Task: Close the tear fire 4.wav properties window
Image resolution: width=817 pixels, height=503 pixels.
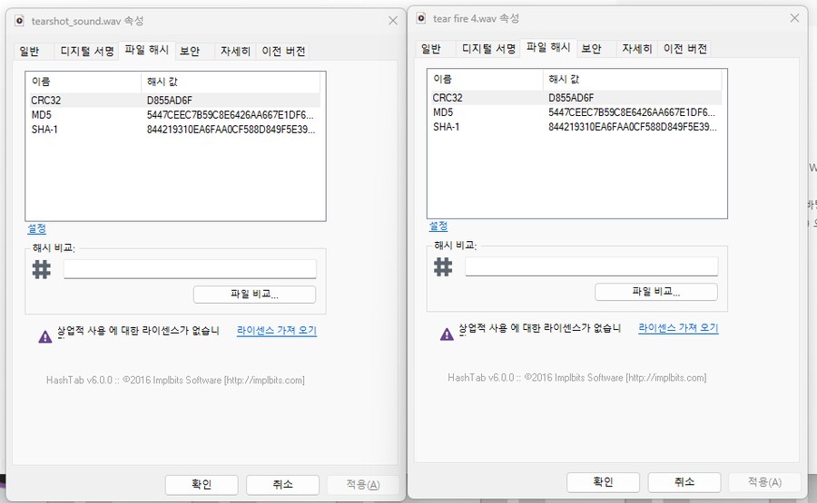Action: pyautogui.click(x=794, y=18)
